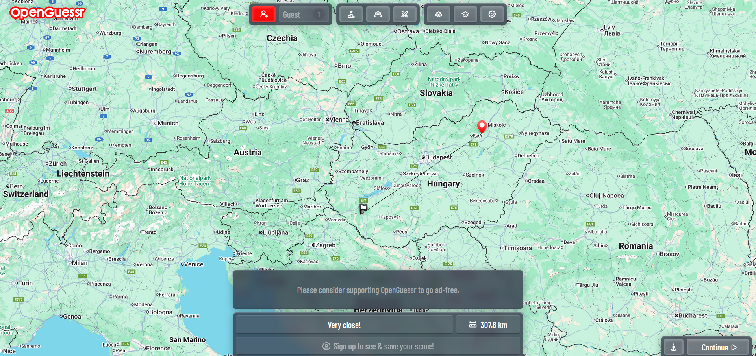
Task: Click the San Marino label
Action: [x=187, y=340]
